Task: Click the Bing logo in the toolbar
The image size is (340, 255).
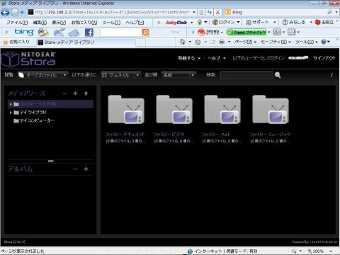Action: coord(24,32)
